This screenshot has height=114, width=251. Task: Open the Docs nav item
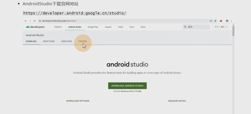click(x=132, y=27)
